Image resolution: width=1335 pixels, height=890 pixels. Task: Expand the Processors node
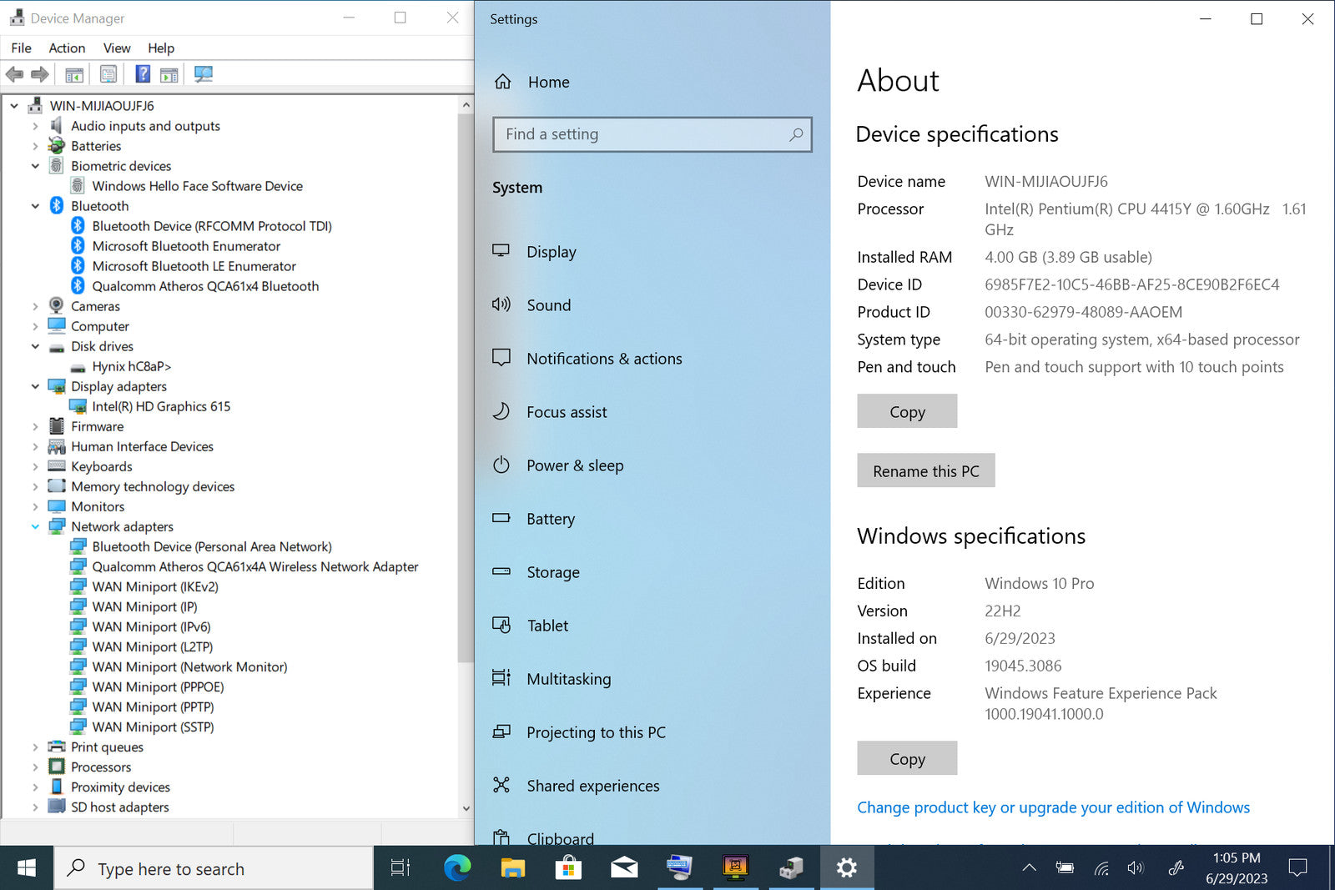click(x=35, y=767)
